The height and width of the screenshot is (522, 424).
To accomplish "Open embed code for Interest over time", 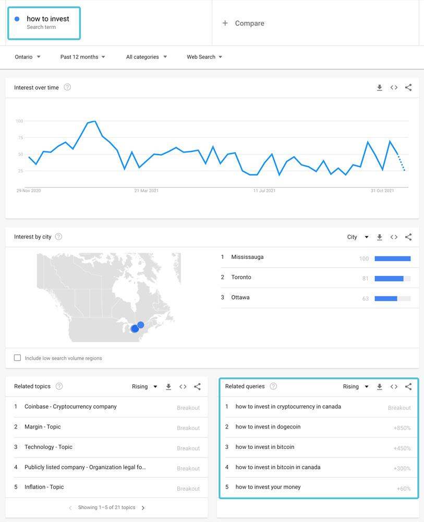I will point(394,88).
